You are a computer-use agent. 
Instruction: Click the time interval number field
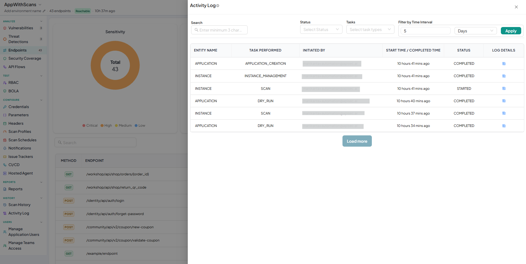pyautogui.click(x=425, y=31)
